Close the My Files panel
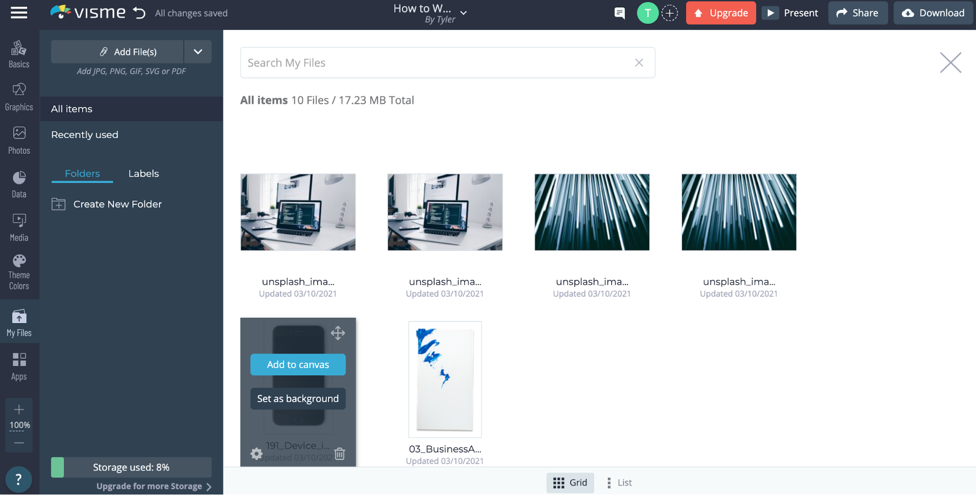The height and width of the screenshot is (495, 976). [950, 62]
